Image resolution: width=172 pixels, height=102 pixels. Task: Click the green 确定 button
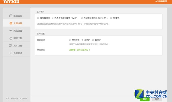coord(145,99)
